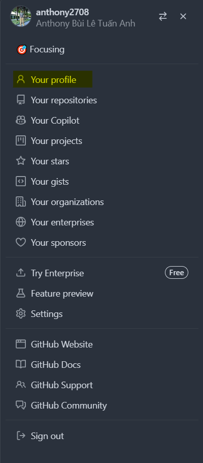Click the enterprises globe icon

click(21, 222)
